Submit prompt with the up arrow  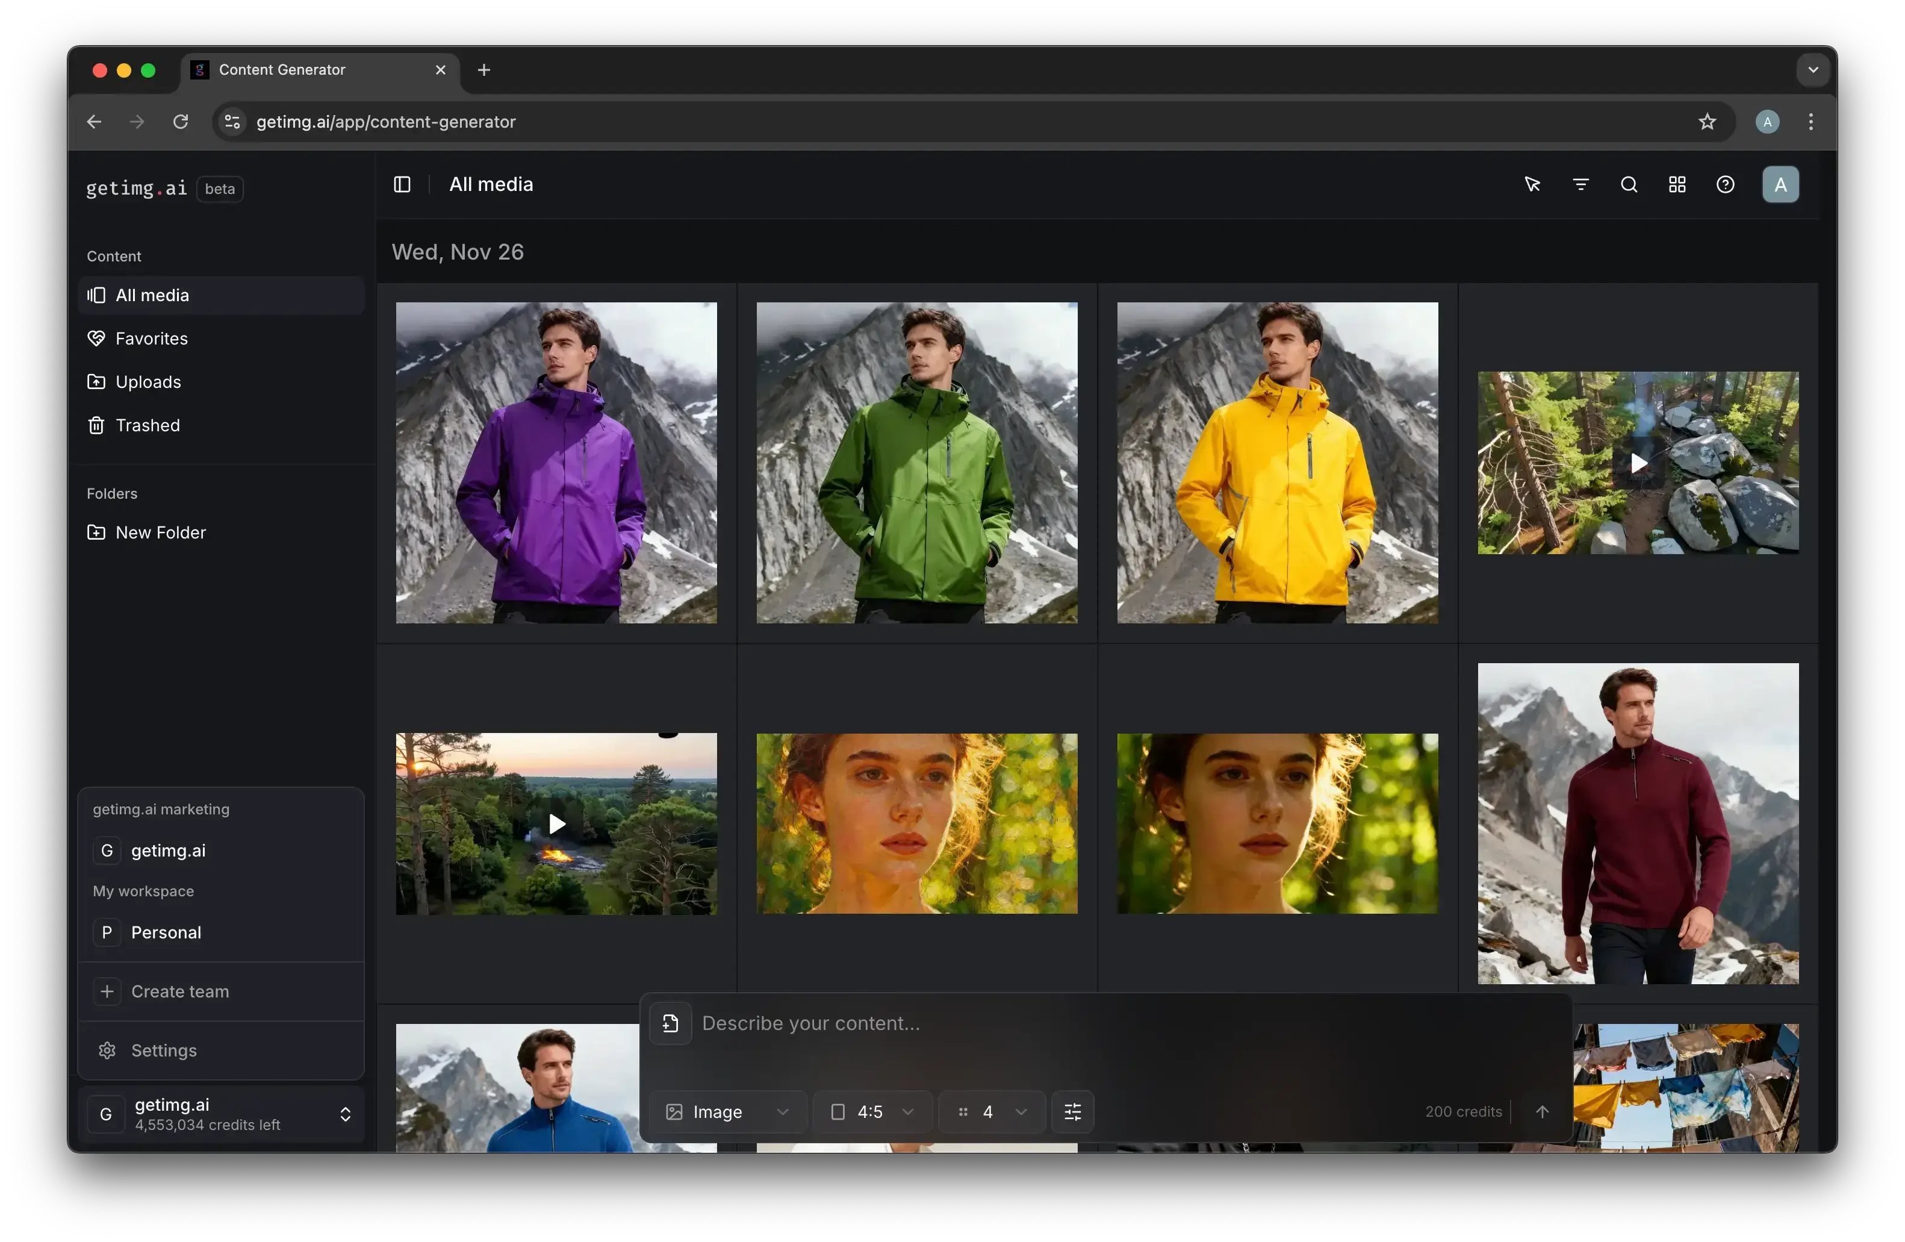1541,1111
